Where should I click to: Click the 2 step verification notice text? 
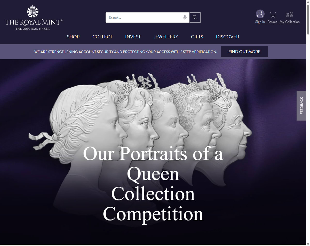tap(126, 52)
